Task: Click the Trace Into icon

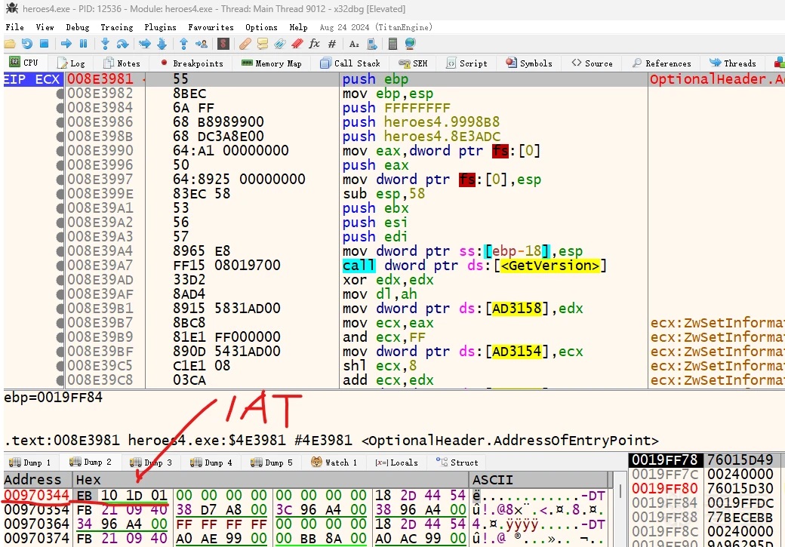Action: 145,44
